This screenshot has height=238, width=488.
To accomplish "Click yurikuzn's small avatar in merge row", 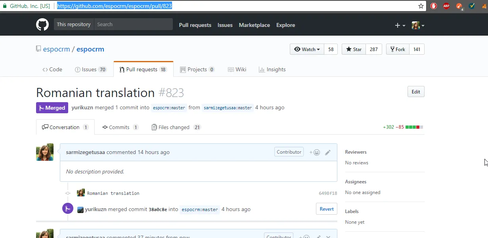I will [80, 209].
